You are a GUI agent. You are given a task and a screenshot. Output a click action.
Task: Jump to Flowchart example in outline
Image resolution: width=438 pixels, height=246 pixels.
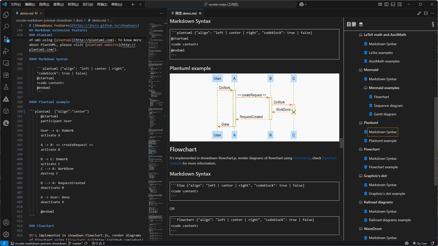point(383,167)
